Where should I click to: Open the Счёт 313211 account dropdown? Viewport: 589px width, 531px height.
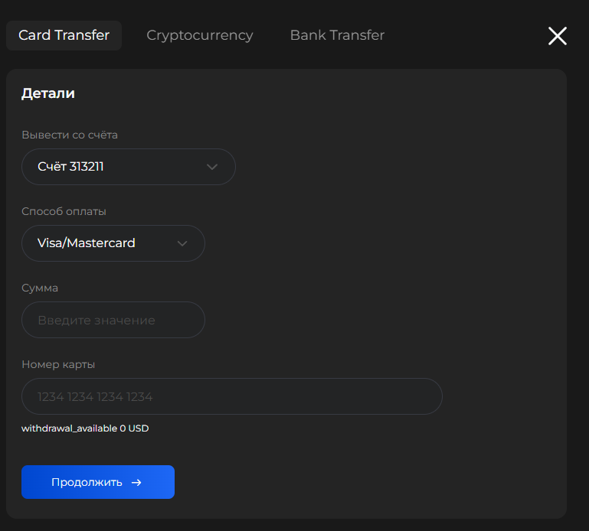point(128,167)
